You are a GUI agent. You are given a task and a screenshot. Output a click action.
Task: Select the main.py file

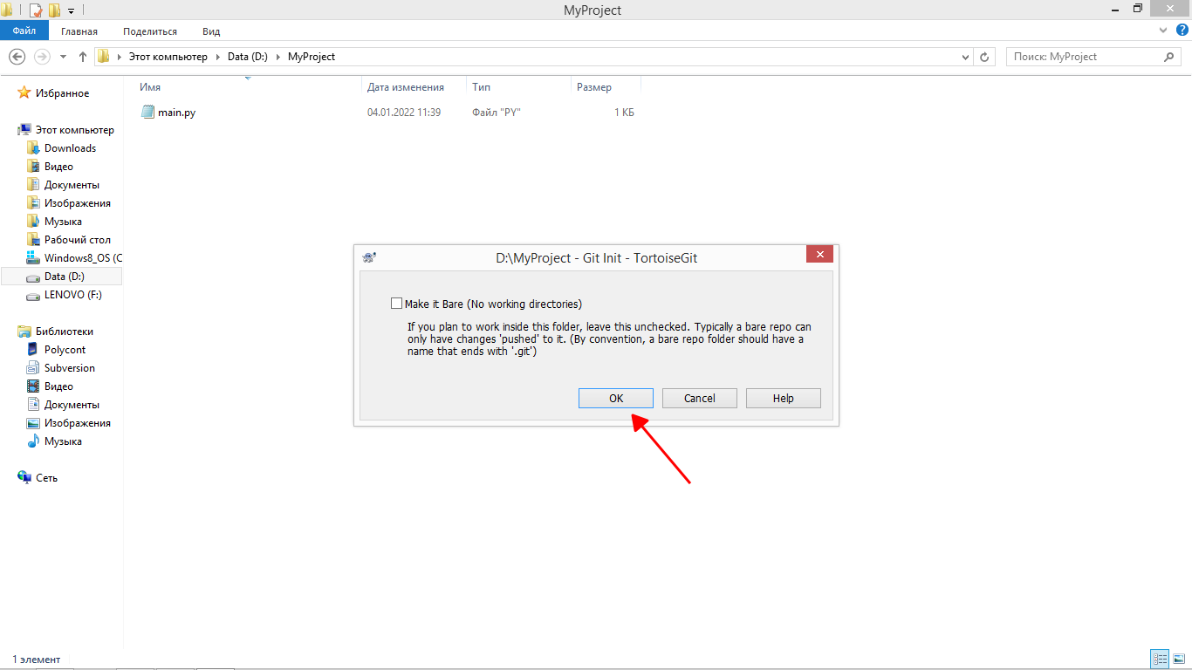point(176,113)
